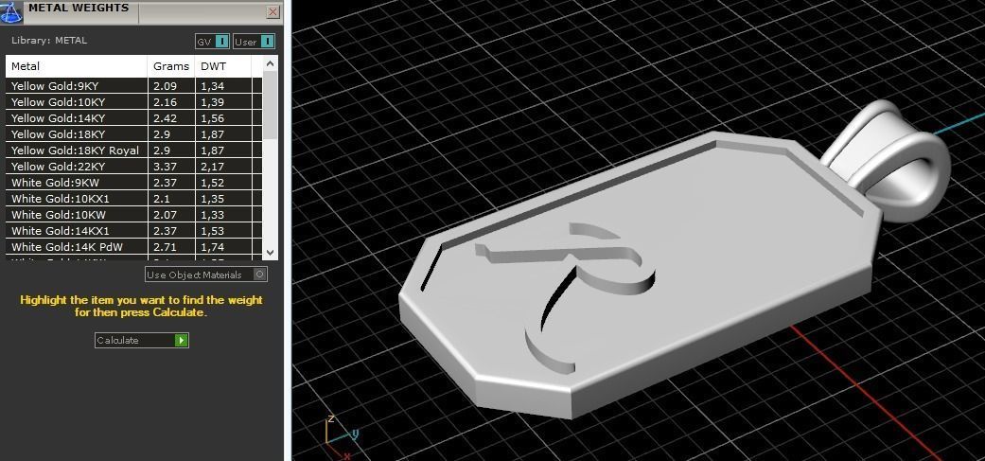Select the Yellow Gold:14KY row

133,118
